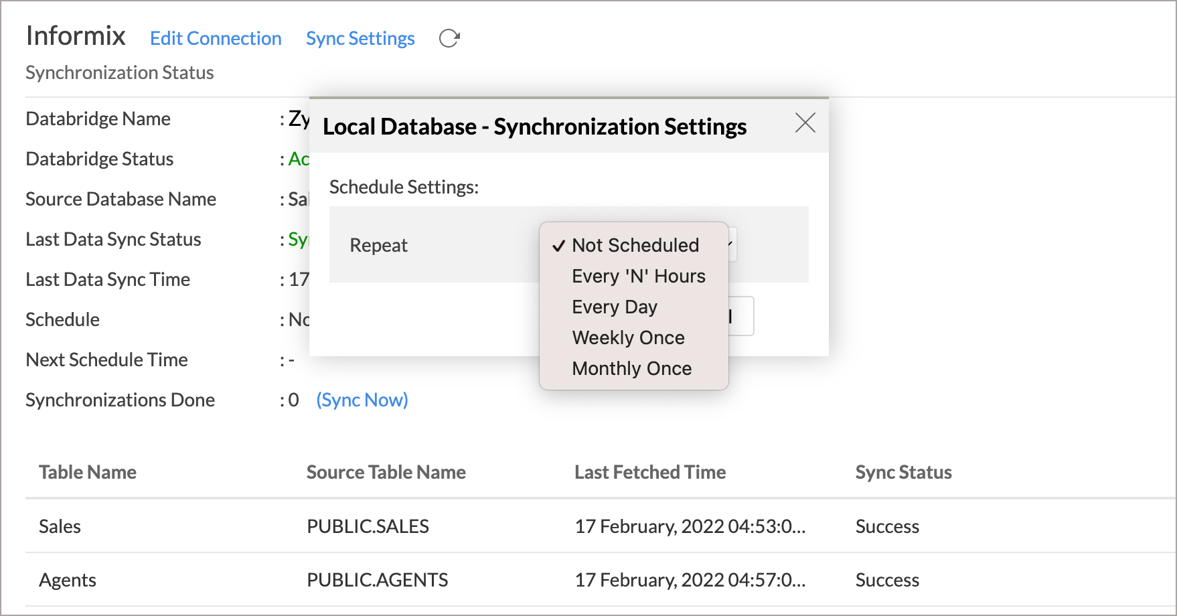Close the Synchronization Settings dialog
This screenshot has width=1177, height=616.
[805, 123]
